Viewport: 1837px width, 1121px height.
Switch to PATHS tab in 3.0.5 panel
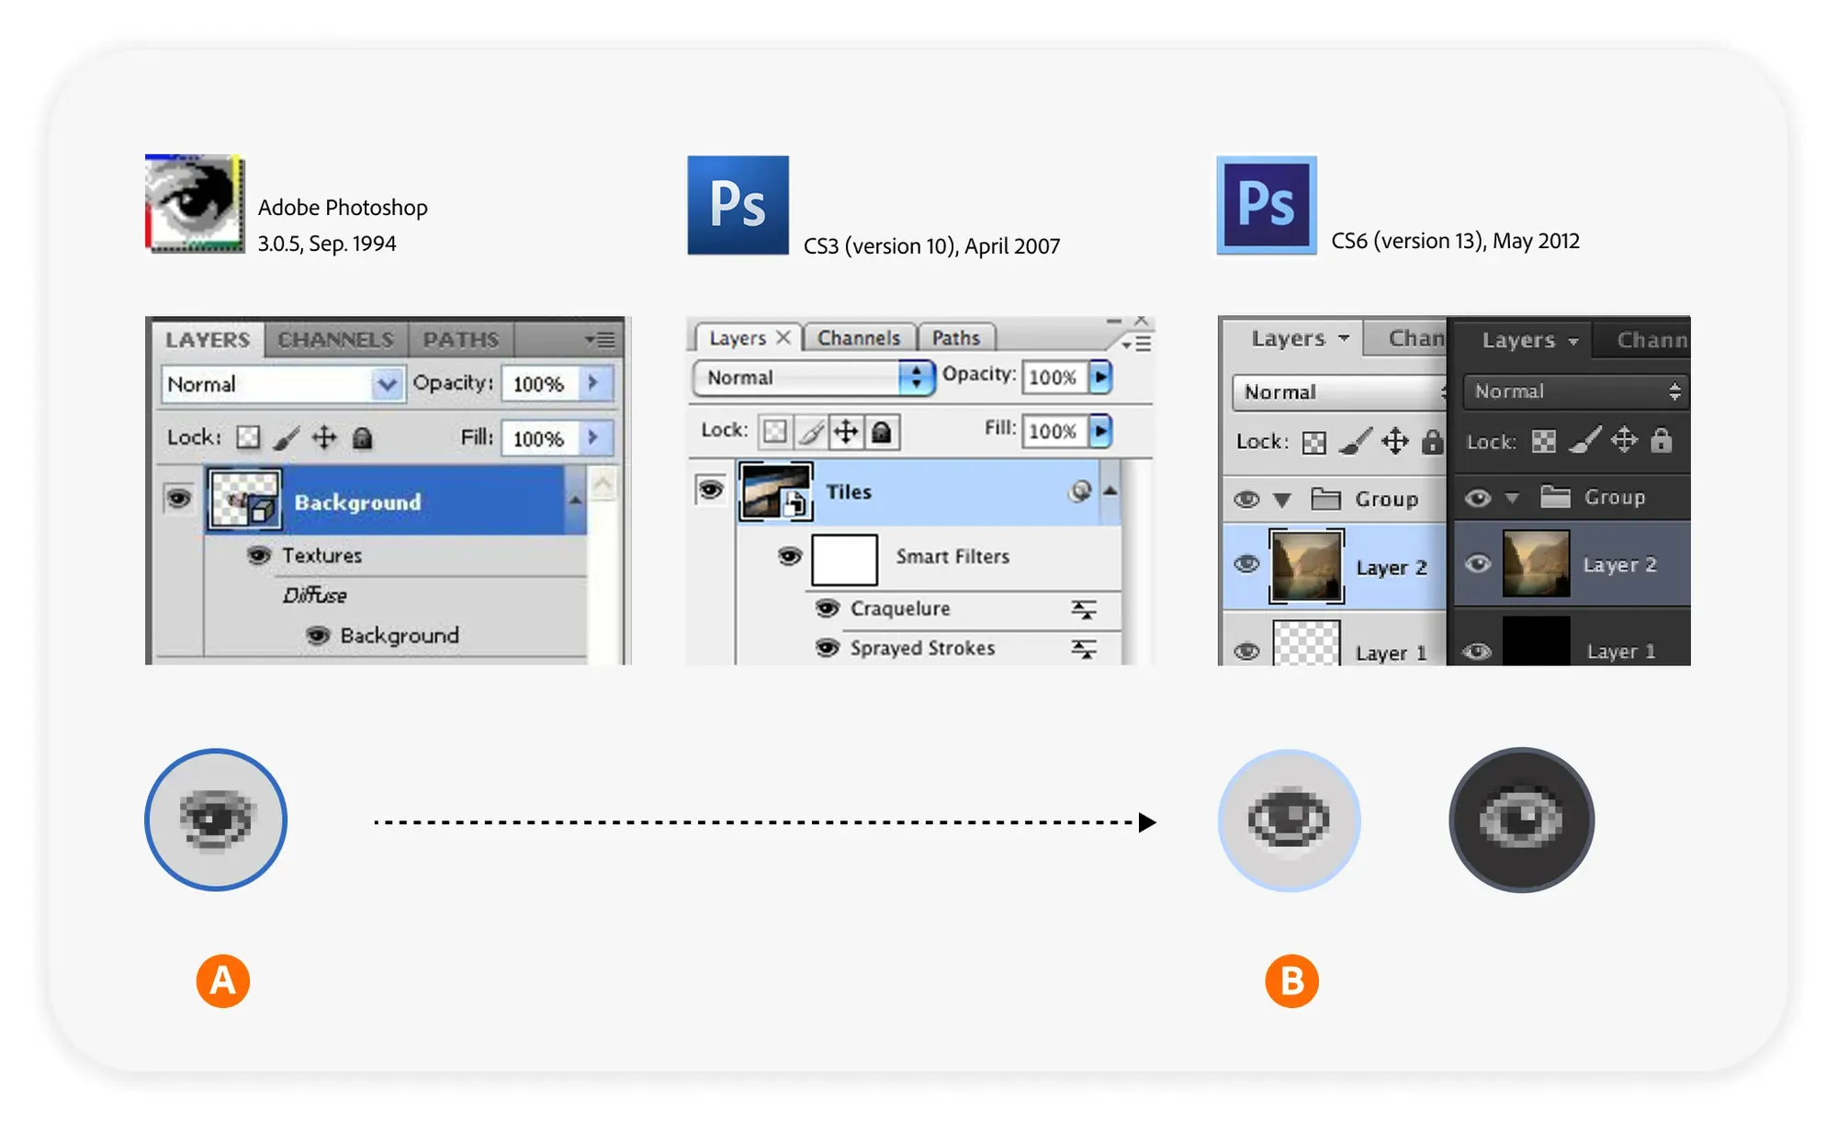click(460, 340)
